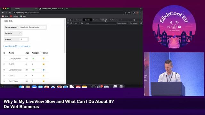Open the JavaScript context top dropdown
The height and width of the screenshot is (115, 205).
pyautogui.click(x=77, y=23)
